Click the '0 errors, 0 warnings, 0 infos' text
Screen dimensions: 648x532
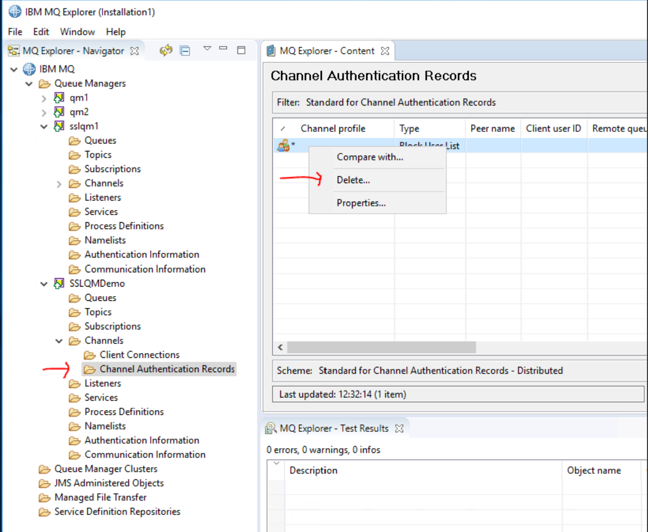coord(323,450)
